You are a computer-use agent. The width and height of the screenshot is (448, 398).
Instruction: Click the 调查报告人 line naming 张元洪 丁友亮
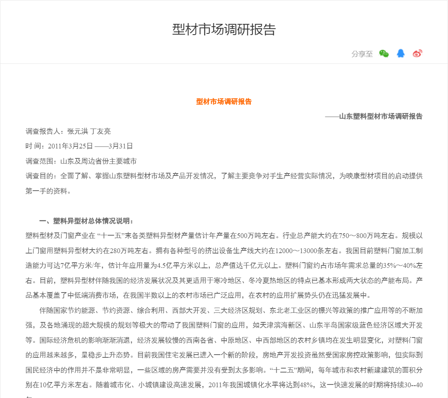click(68, 131)
